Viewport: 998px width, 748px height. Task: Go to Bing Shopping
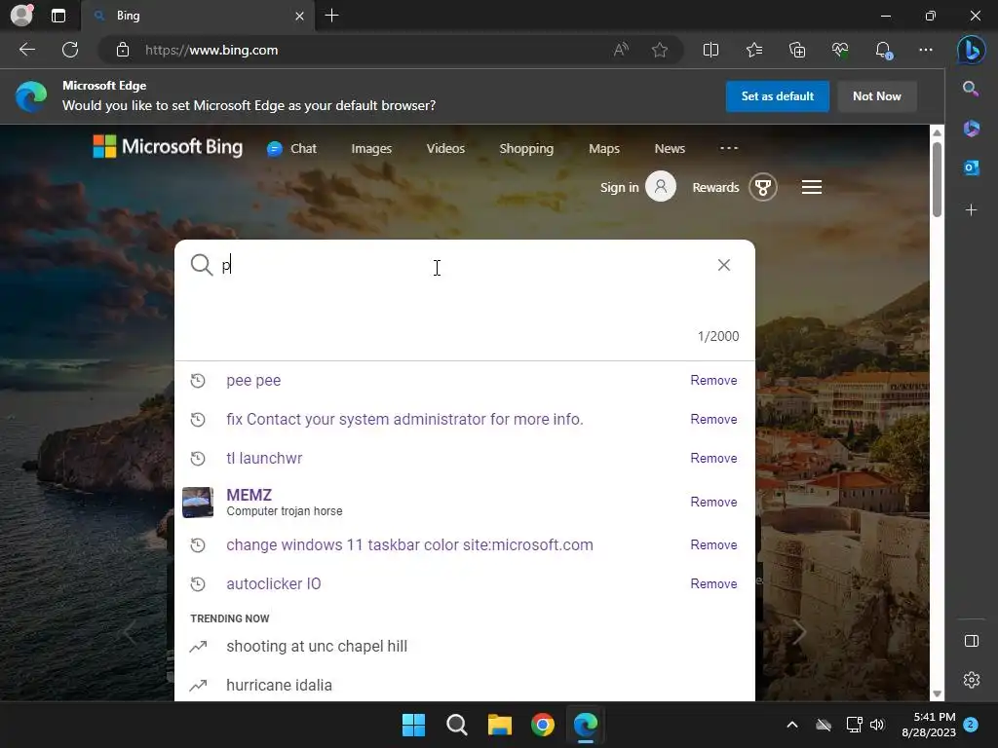526,149
